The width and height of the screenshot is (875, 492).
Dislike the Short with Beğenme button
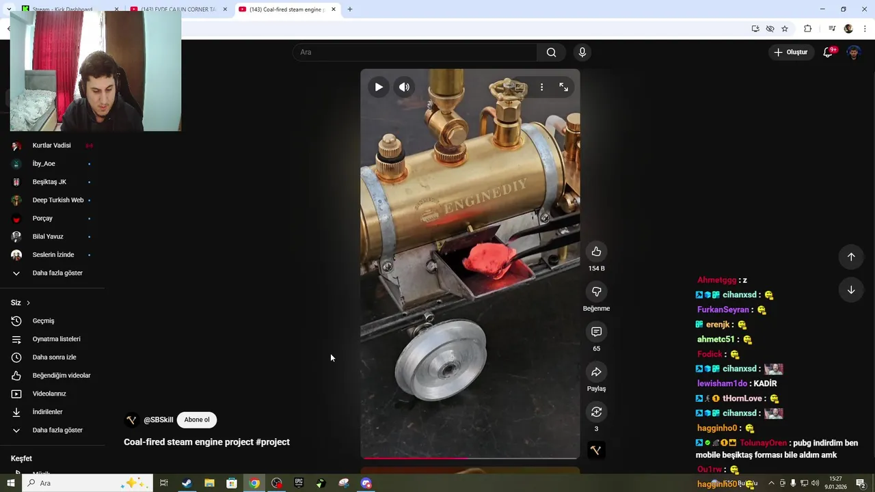596,292
